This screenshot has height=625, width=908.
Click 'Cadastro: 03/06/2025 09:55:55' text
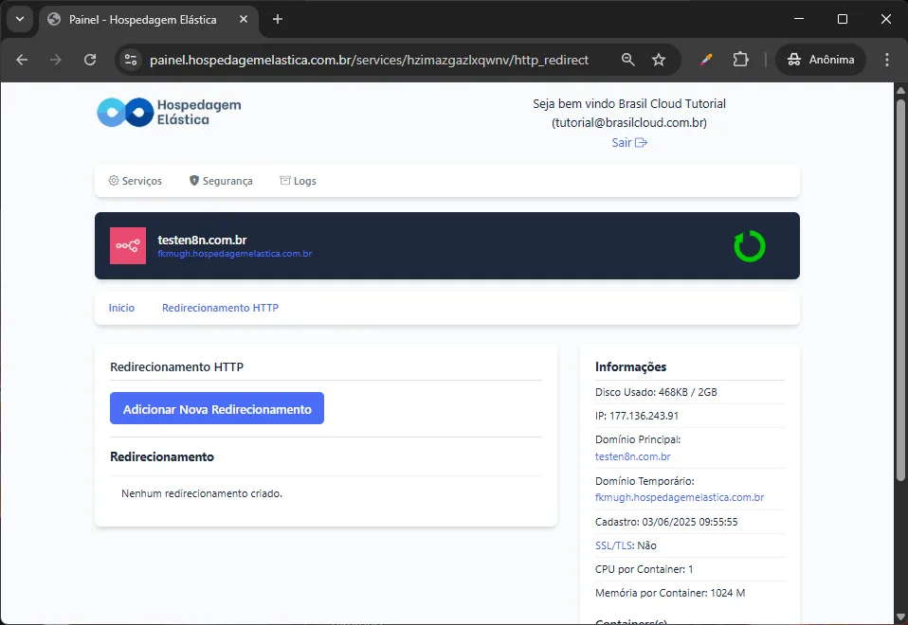(666, 522)
